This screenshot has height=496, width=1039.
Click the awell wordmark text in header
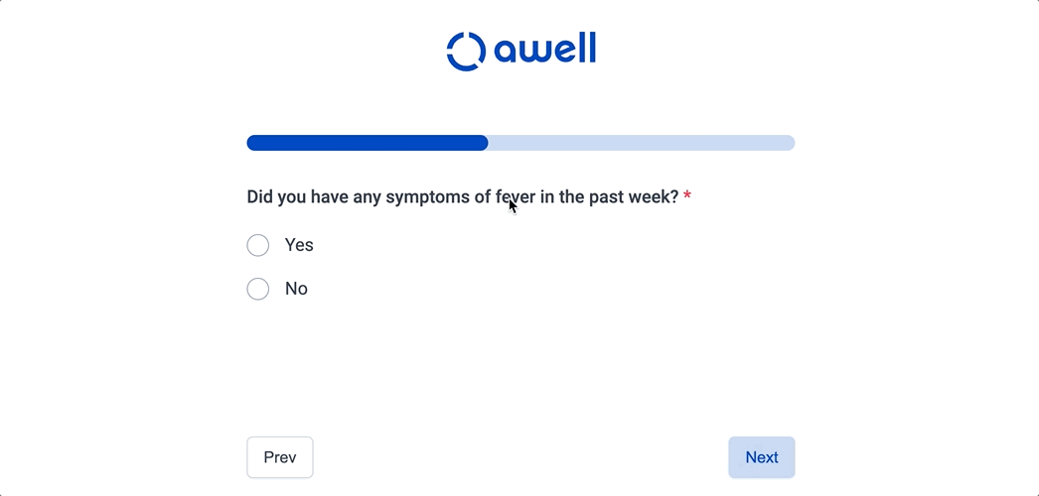click(x=544, y=49)
